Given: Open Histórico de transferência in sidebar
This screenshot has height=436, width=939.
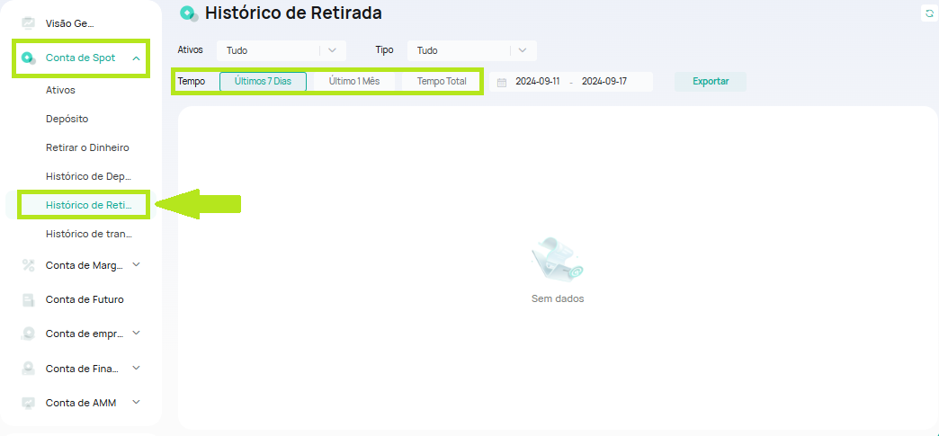Looking at the screenshot, I should pos(88,234).
